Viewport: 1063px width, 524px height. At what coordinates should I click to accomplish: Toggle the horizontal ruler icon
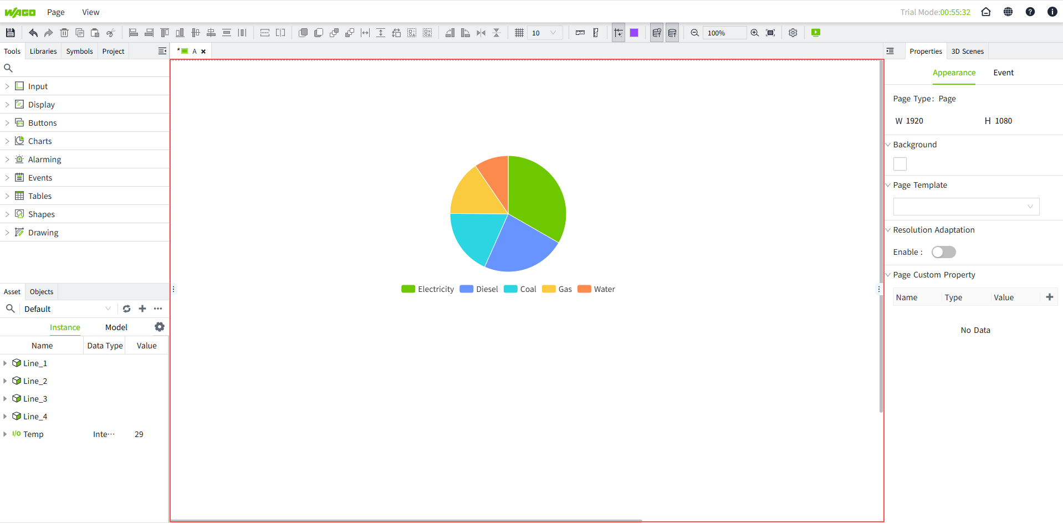pyautogui.click(x=580, y=33)
